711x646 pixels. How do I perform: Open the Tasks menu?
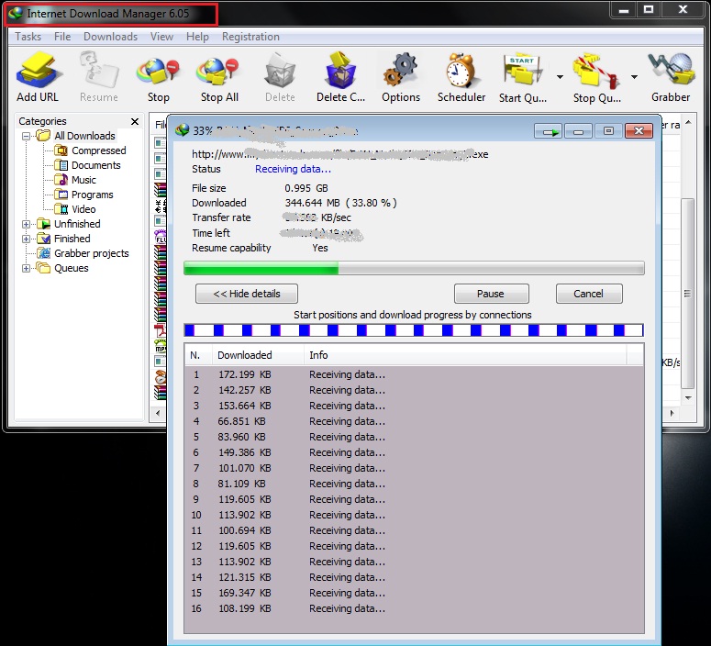click(28, 37)
